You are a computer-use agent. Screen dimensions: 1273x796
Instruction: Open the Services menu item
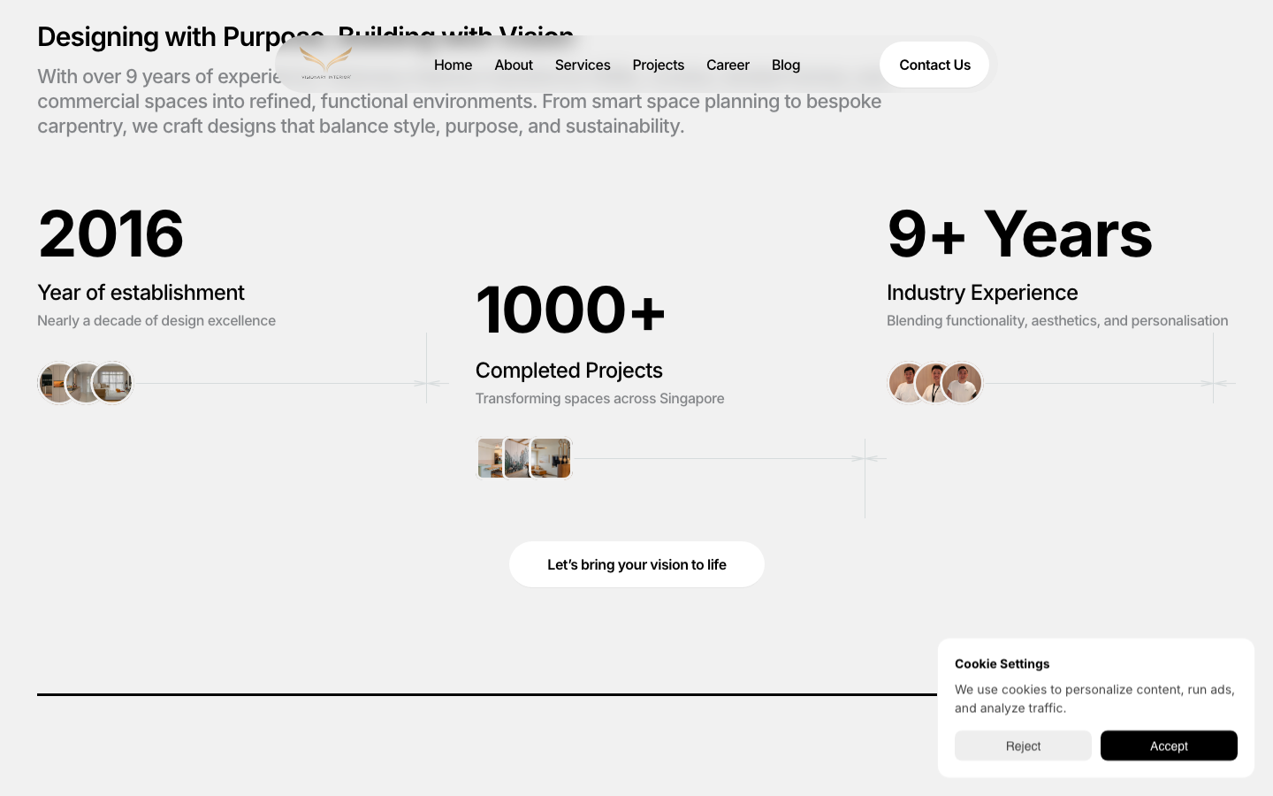pyautogui.click(x=583, y=65)
